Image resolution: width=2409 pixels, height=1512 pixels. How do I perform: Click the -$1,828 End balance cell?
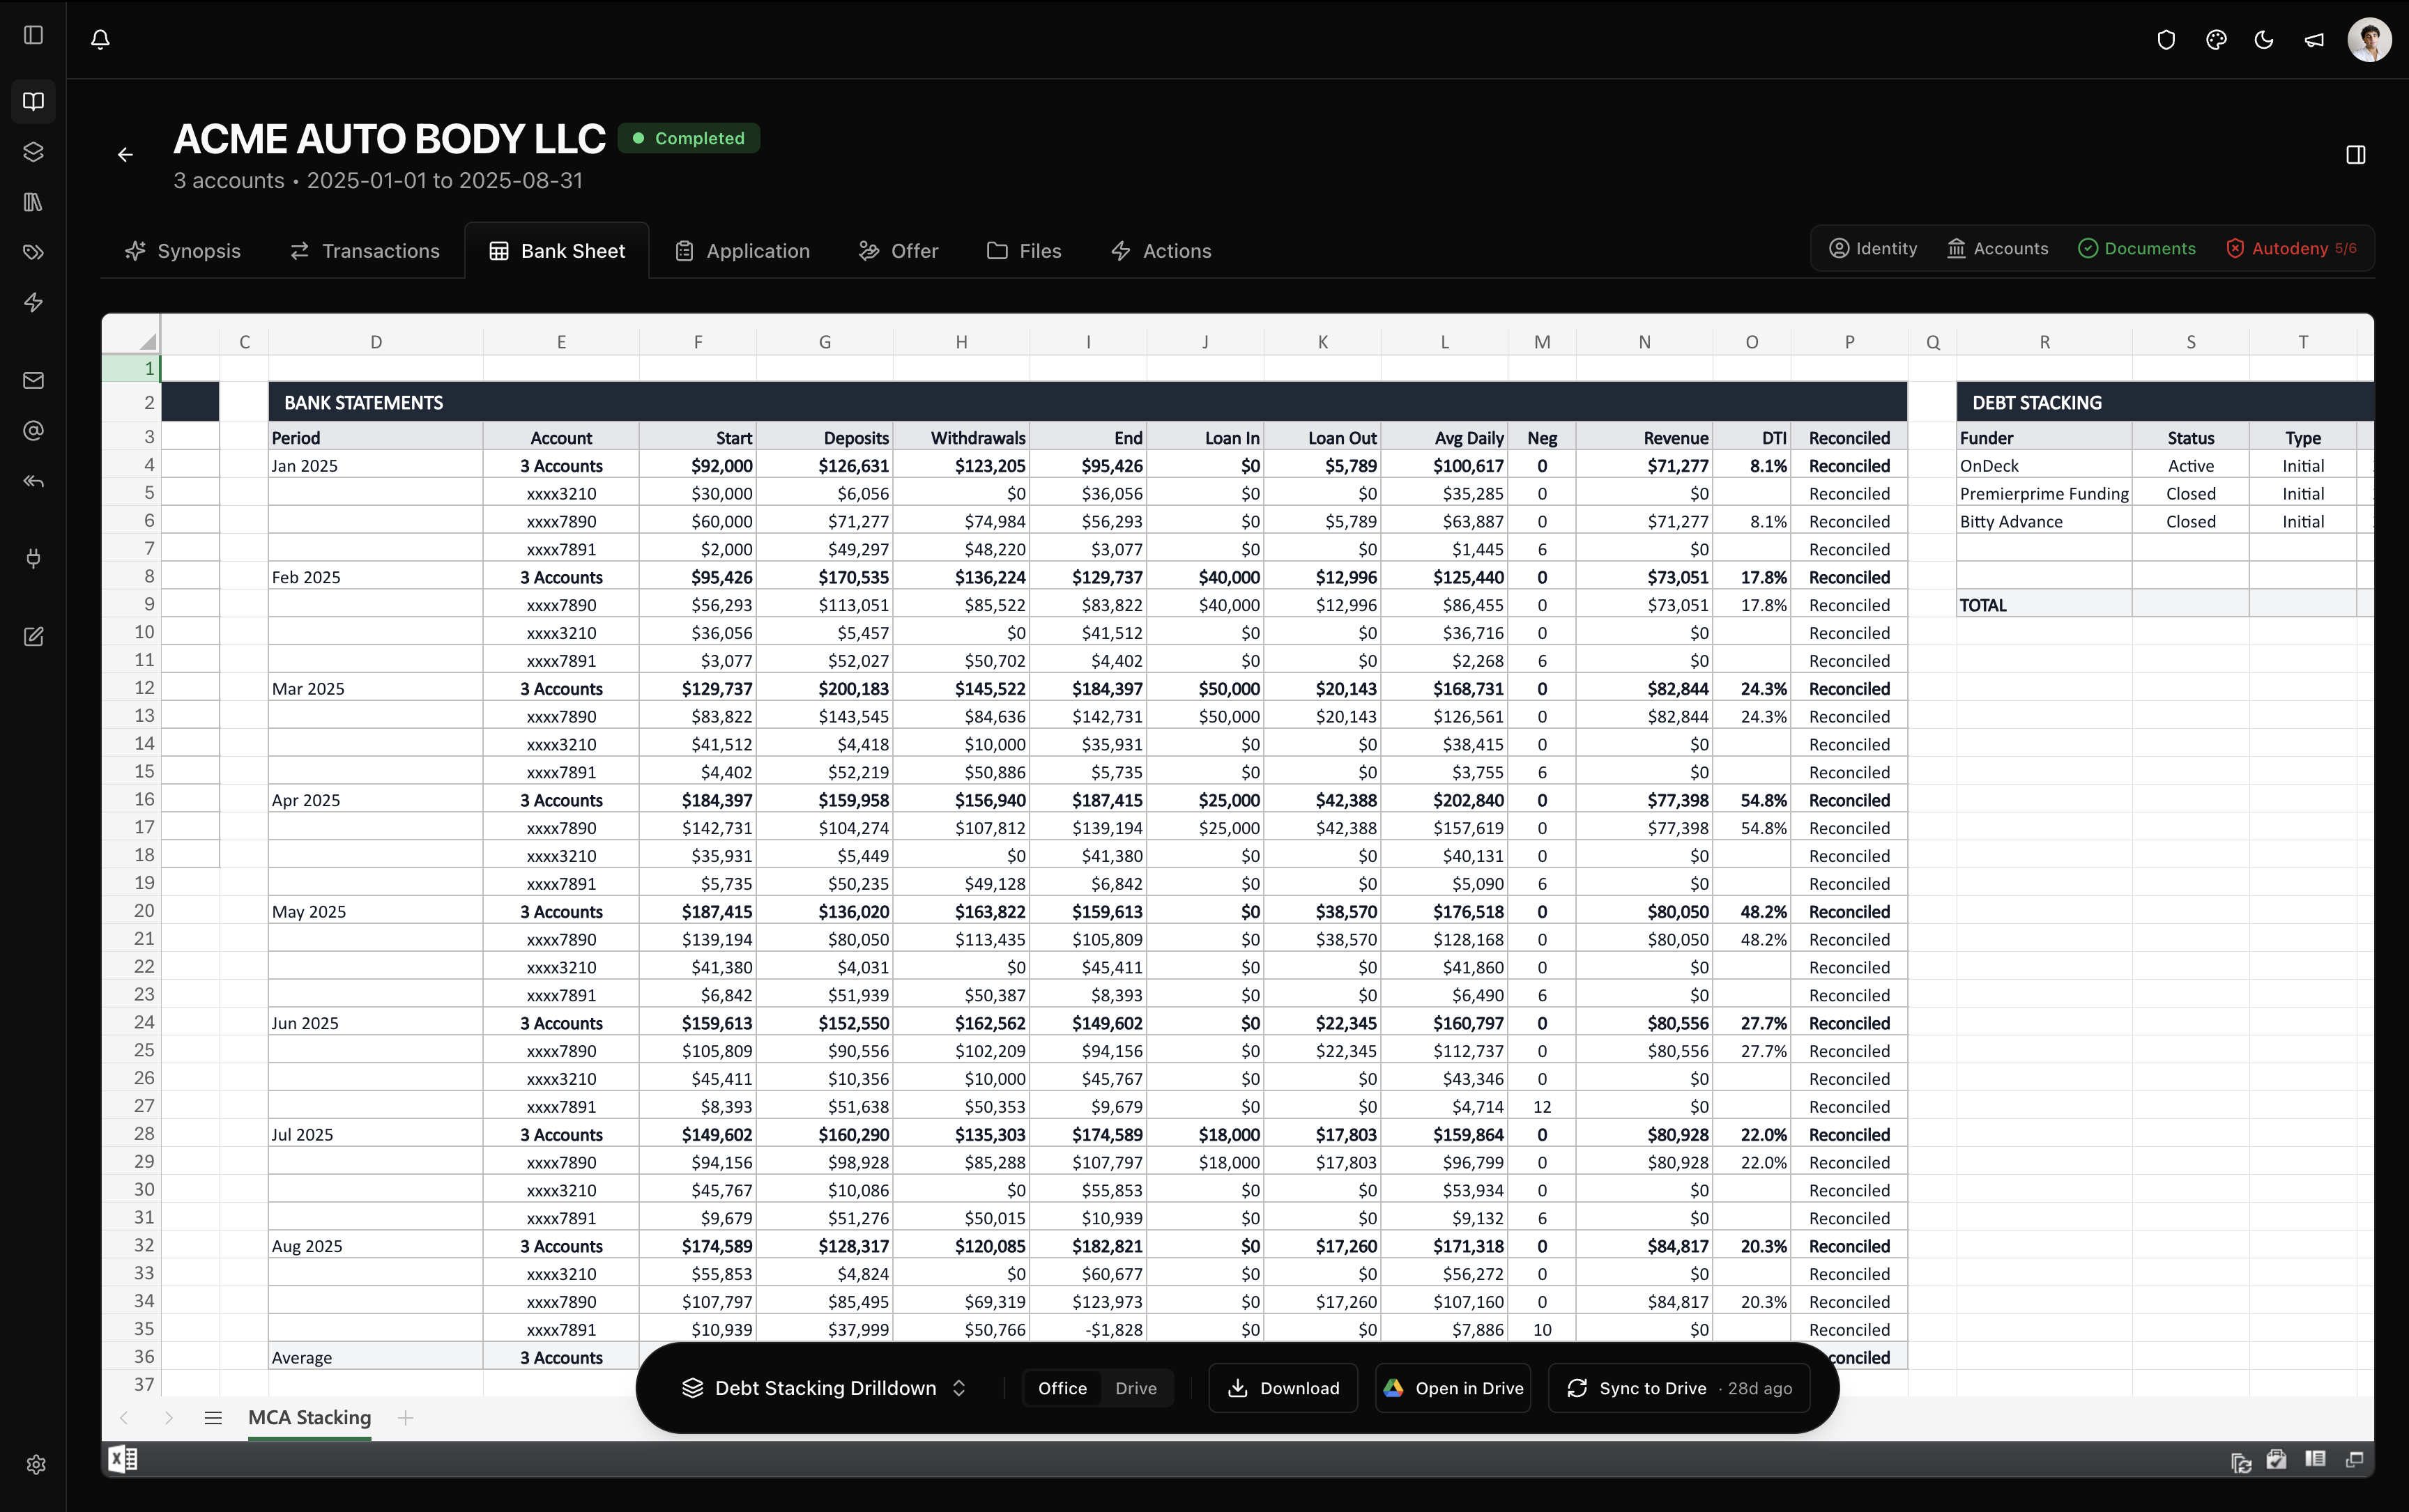click(1087, 1330)
